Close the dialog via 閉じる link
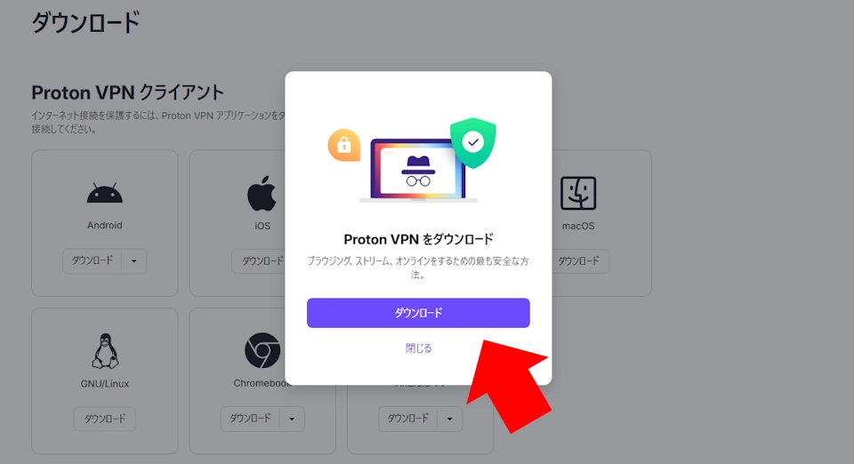Screen dimensions: 854x464 (418, 348)
